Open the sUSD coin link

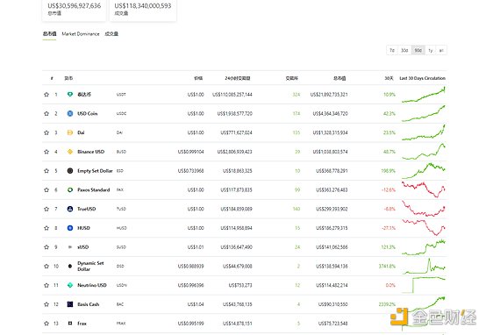coord(83,247)
